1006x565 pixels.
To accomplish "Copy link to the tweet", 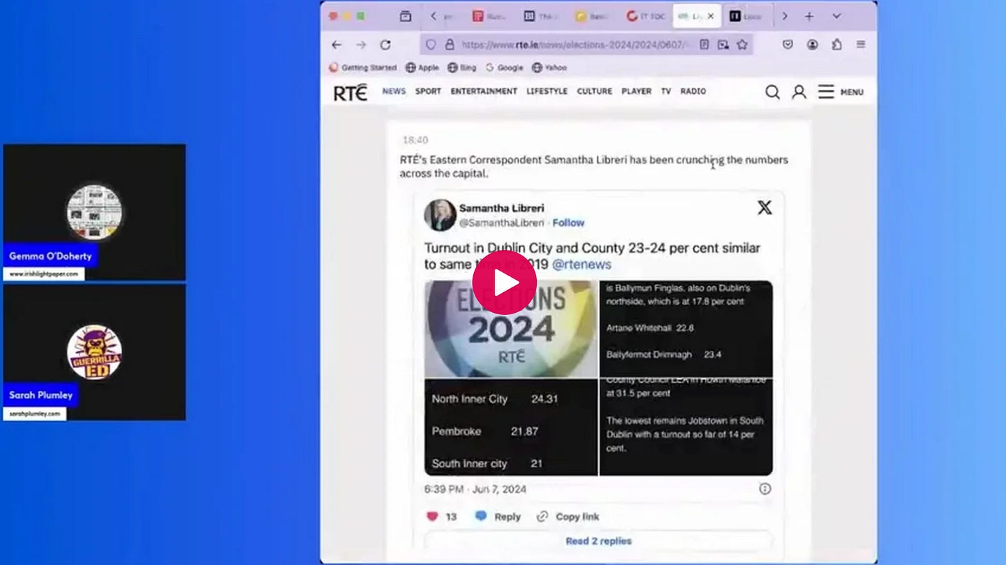I will pyautogui.click(x=568, y=517).
